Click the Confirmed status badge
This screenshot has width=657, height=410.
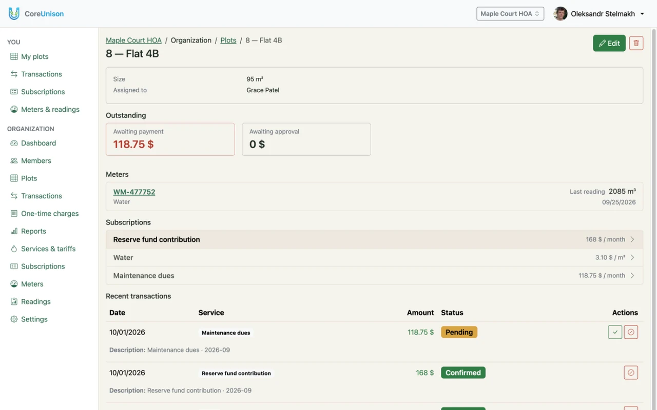463,373
